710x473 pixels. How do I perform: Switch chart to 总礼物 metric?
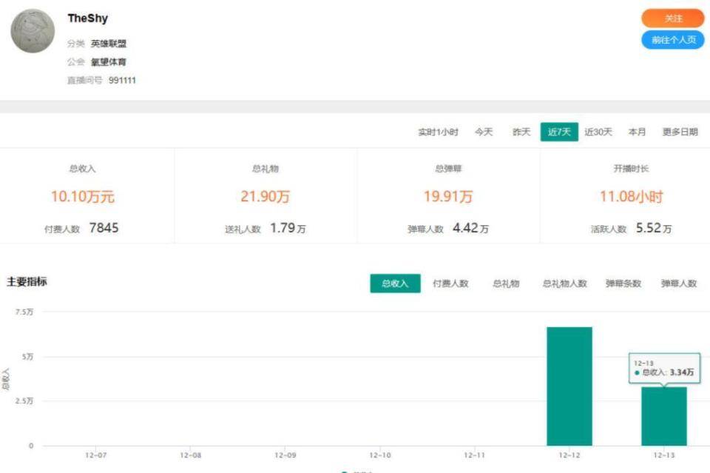[506, 284]
